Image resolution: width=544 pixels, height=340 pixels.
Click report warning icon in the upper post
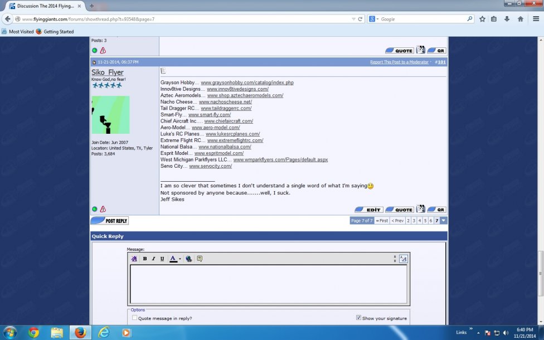tap(103, 50)
